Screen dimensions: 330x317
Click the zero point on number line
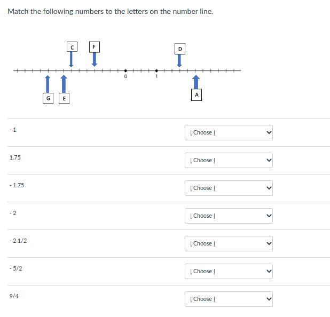pyautogui.click(x=125, y=70)
